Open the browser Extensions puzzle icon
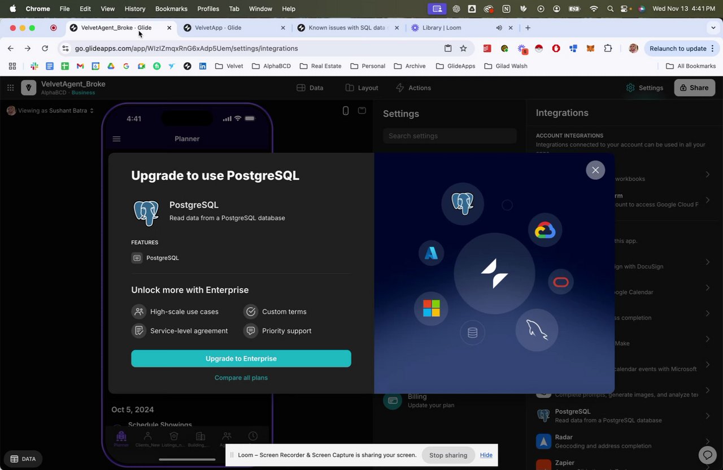The image size is (723, 470). pos(608,49)
